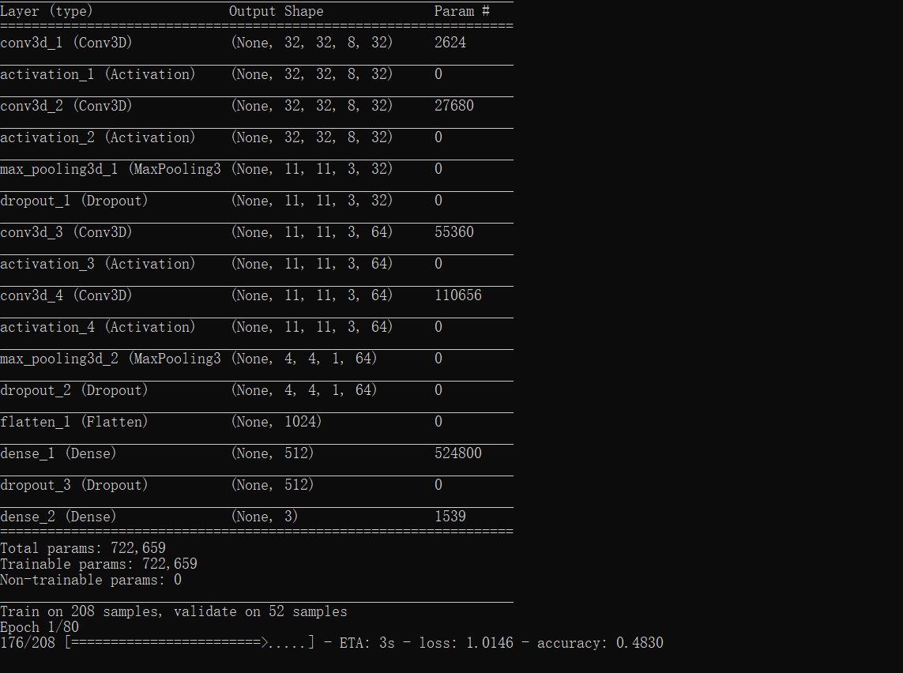Image resolution: width=903 pixels, height=673 pixels.
Task: Select the flatten_1 (Flatten) layer name
Action: [x=74, y=423]
